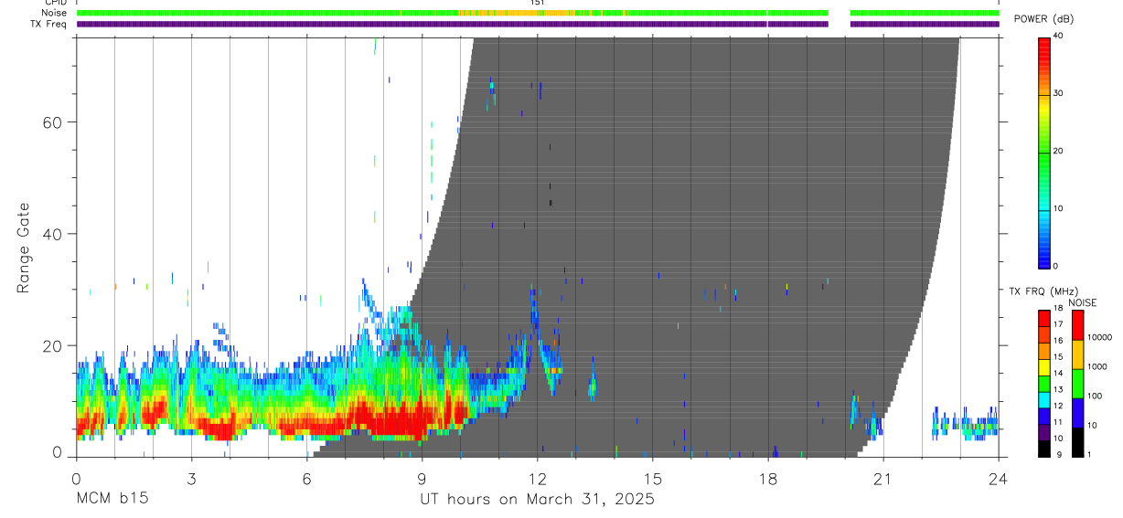The image size is (1123, 518).
Task: Pick the black bottom segment of TX FRQ legend
Action: [1043, 449]
